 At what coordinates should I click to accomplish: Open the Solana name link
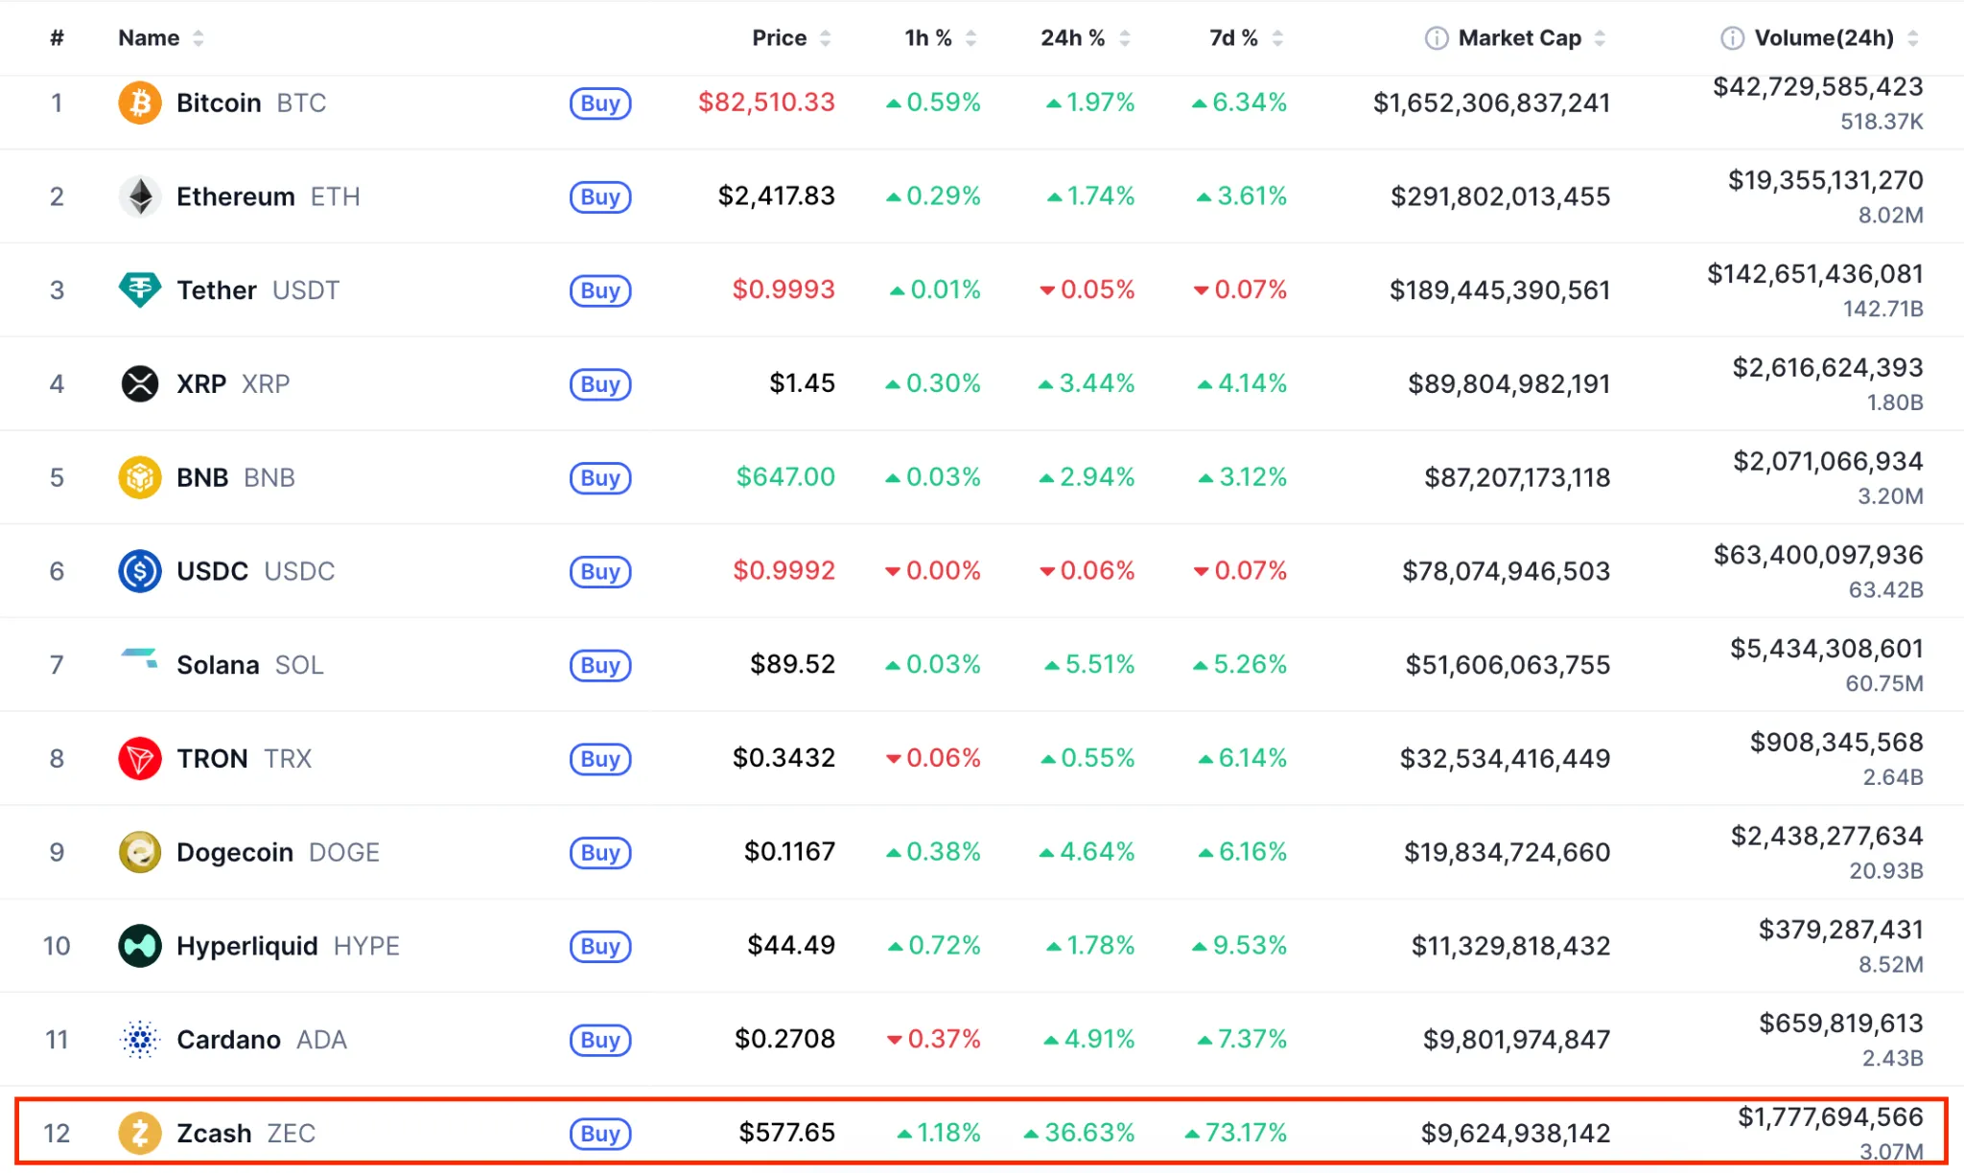pyautogui.click(x=218, y=665)
